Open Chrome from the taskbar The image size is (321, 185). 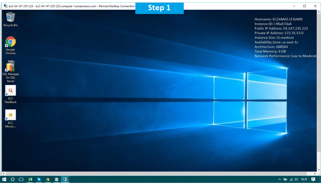(48, 179)
